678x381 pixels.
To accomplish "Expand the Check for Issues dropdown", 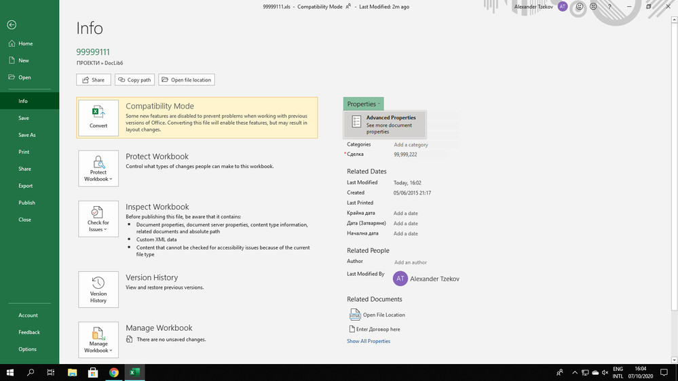I will pyautogui.click(x=98, y=218).
